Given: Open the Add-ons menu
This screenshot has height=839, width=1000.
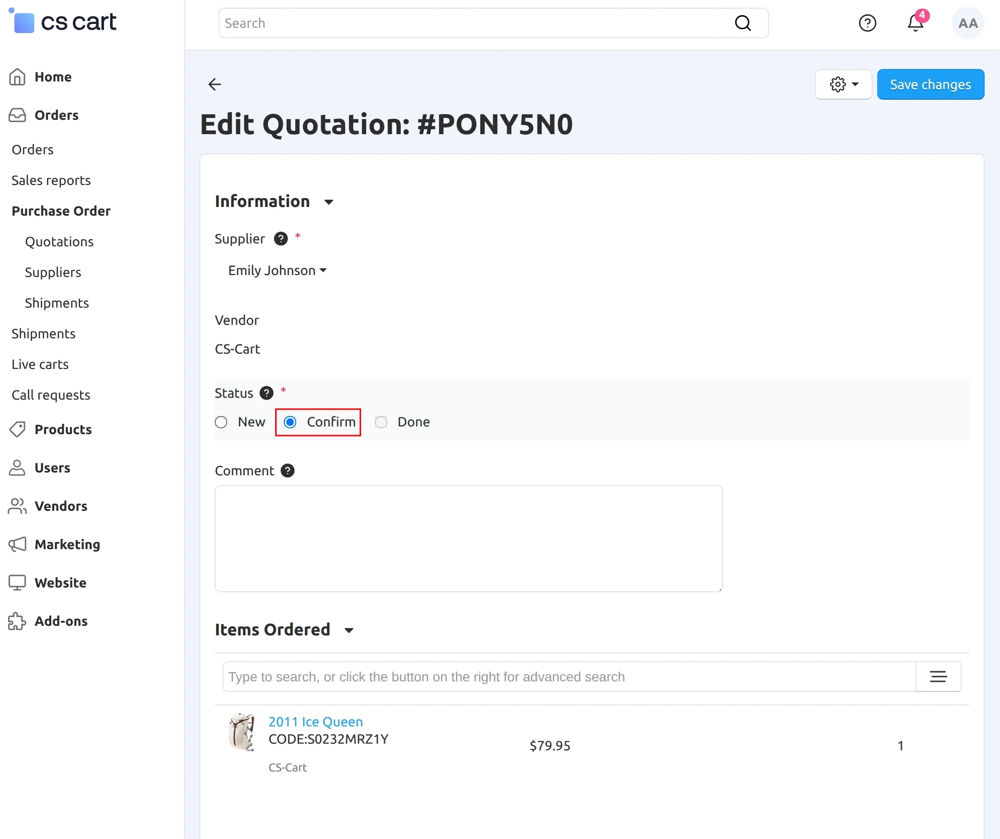Looking at the screenshot, I should pos(61,621).
